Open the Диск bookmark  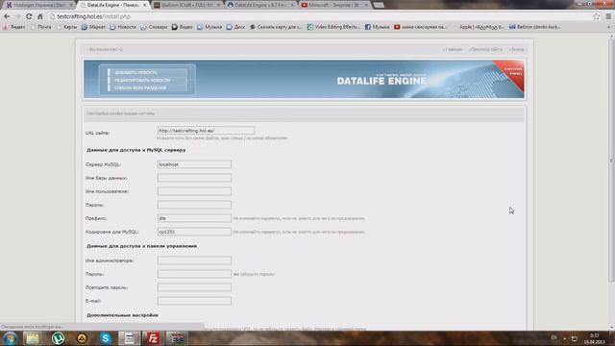(235, 27)
